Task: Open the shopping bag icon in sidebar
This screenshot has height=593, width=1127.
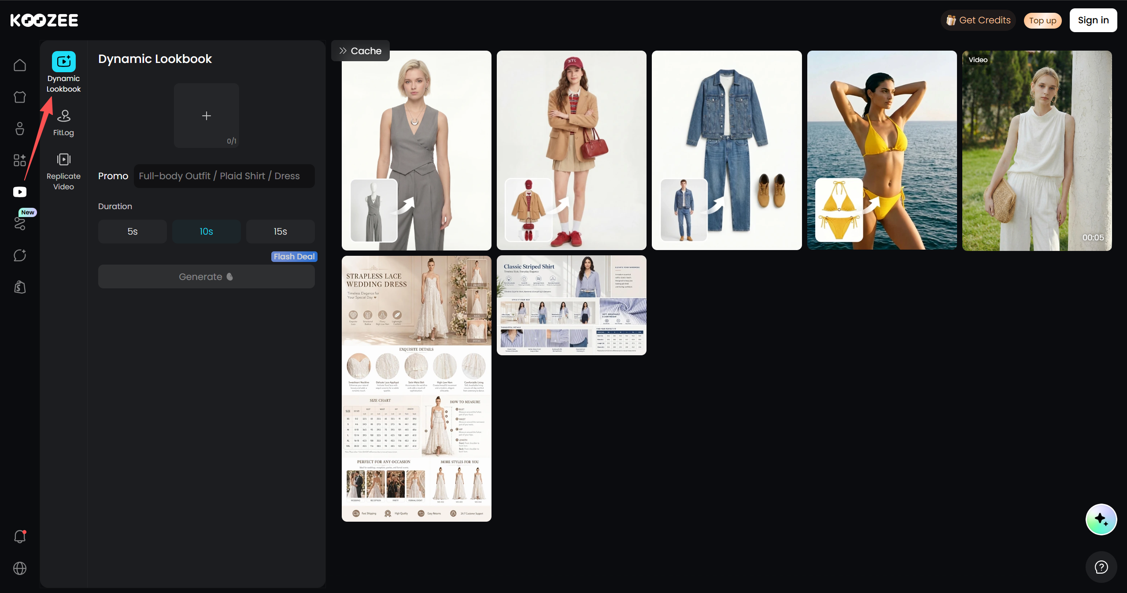Action: [20, 287]
